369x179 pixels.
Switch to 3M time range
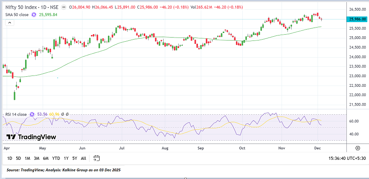pyautogui.click(x=37, y=158)
